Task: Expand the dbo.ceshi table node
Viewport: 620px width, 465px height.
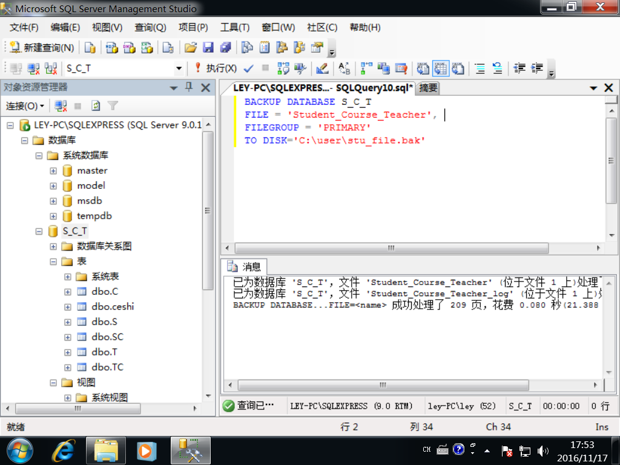Action: (x=68, y=307)
